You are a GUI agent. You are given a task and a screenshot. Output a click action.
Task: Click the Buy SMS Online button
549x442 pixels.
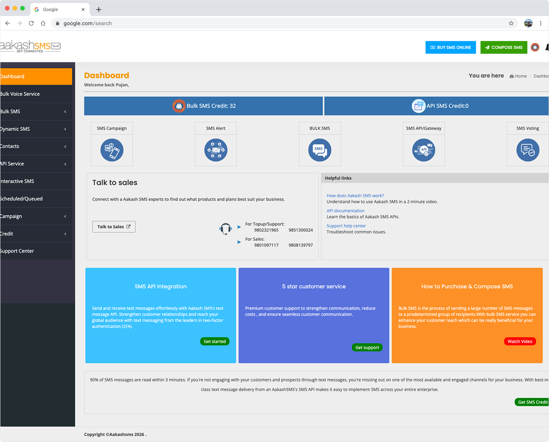coord(450,48)
